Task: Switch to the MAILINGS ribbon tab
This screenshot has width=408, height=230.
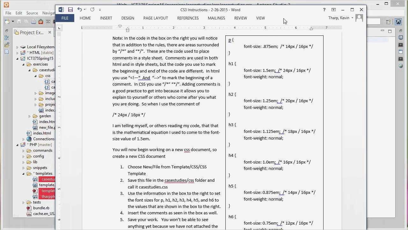Action: pos(216,18)
